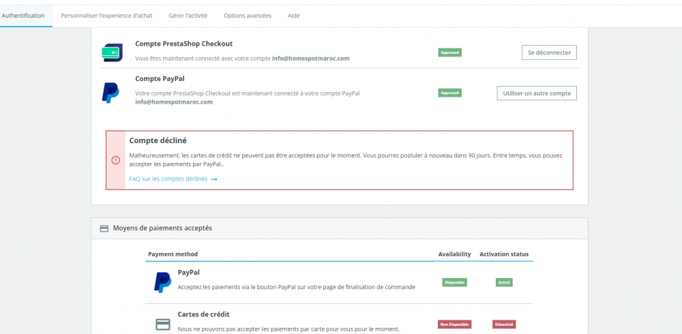Click the Approuvé badge for PrestaShop Checkout
The height and width of the screenshot is (334, 682).
pyautogui.click(x=450, y=52)
